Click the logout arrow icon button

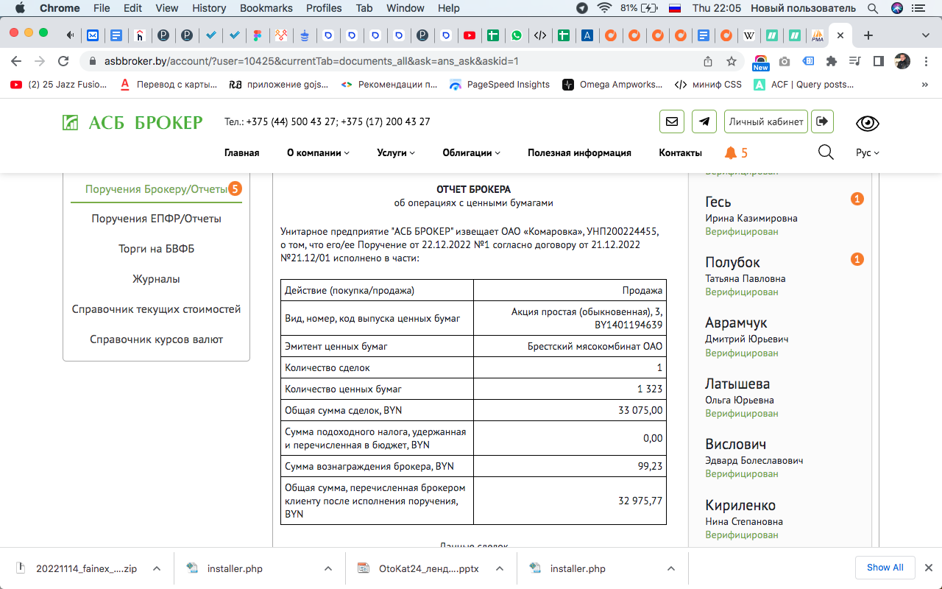pos(822,121)
